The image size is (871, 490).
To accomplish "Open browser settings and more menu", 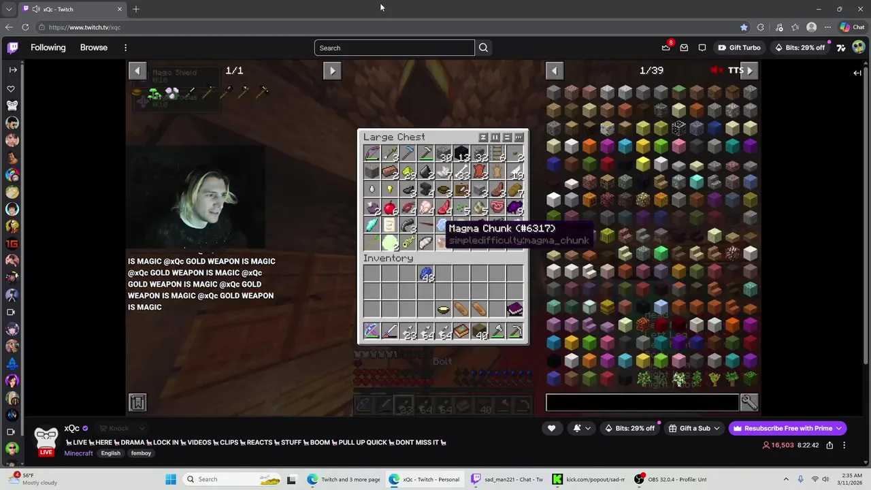I will click(x=827, y=27).
